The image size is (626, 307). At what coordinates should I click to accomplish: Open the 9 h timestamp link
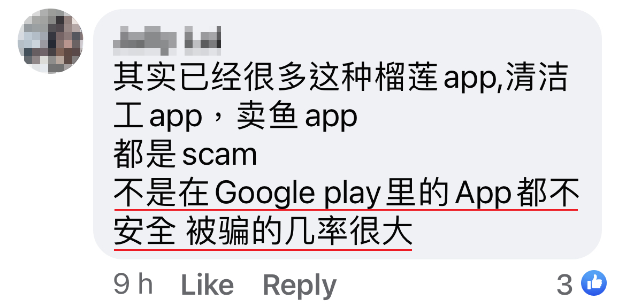click(133, 285)
